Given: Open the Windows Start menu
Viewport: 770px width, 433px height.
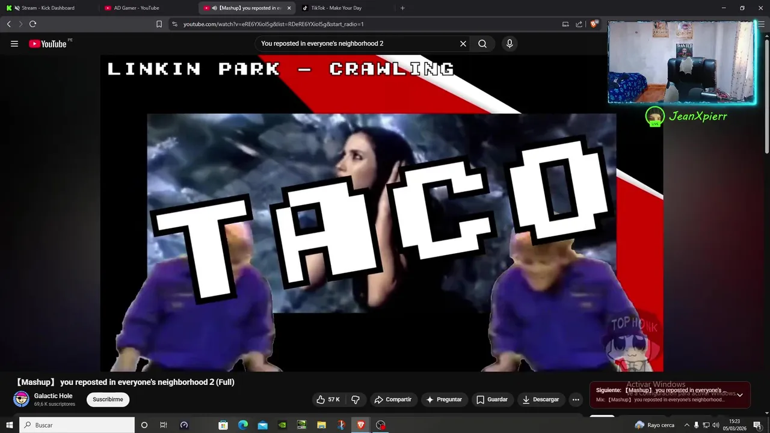Looking at the screenshot, I should [x=9, y=425].
